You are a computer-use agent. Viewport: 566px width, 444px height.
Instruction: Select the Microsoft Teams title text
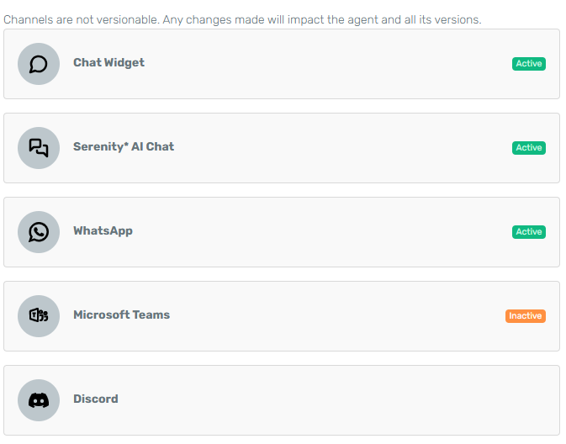click(x=121, y=314)
